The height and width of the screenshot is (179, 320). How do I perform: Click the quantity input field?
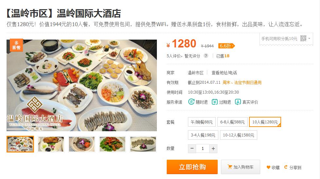tap(203, 149)
